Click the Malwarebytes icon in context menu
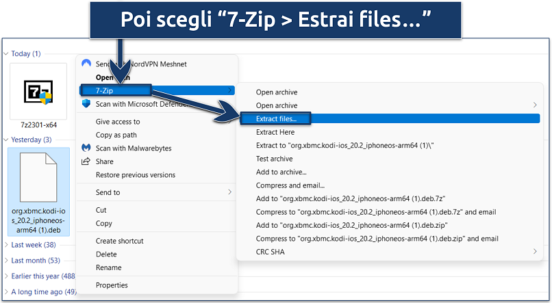Screen dimensions: 552x303 (x=86, y=148)
